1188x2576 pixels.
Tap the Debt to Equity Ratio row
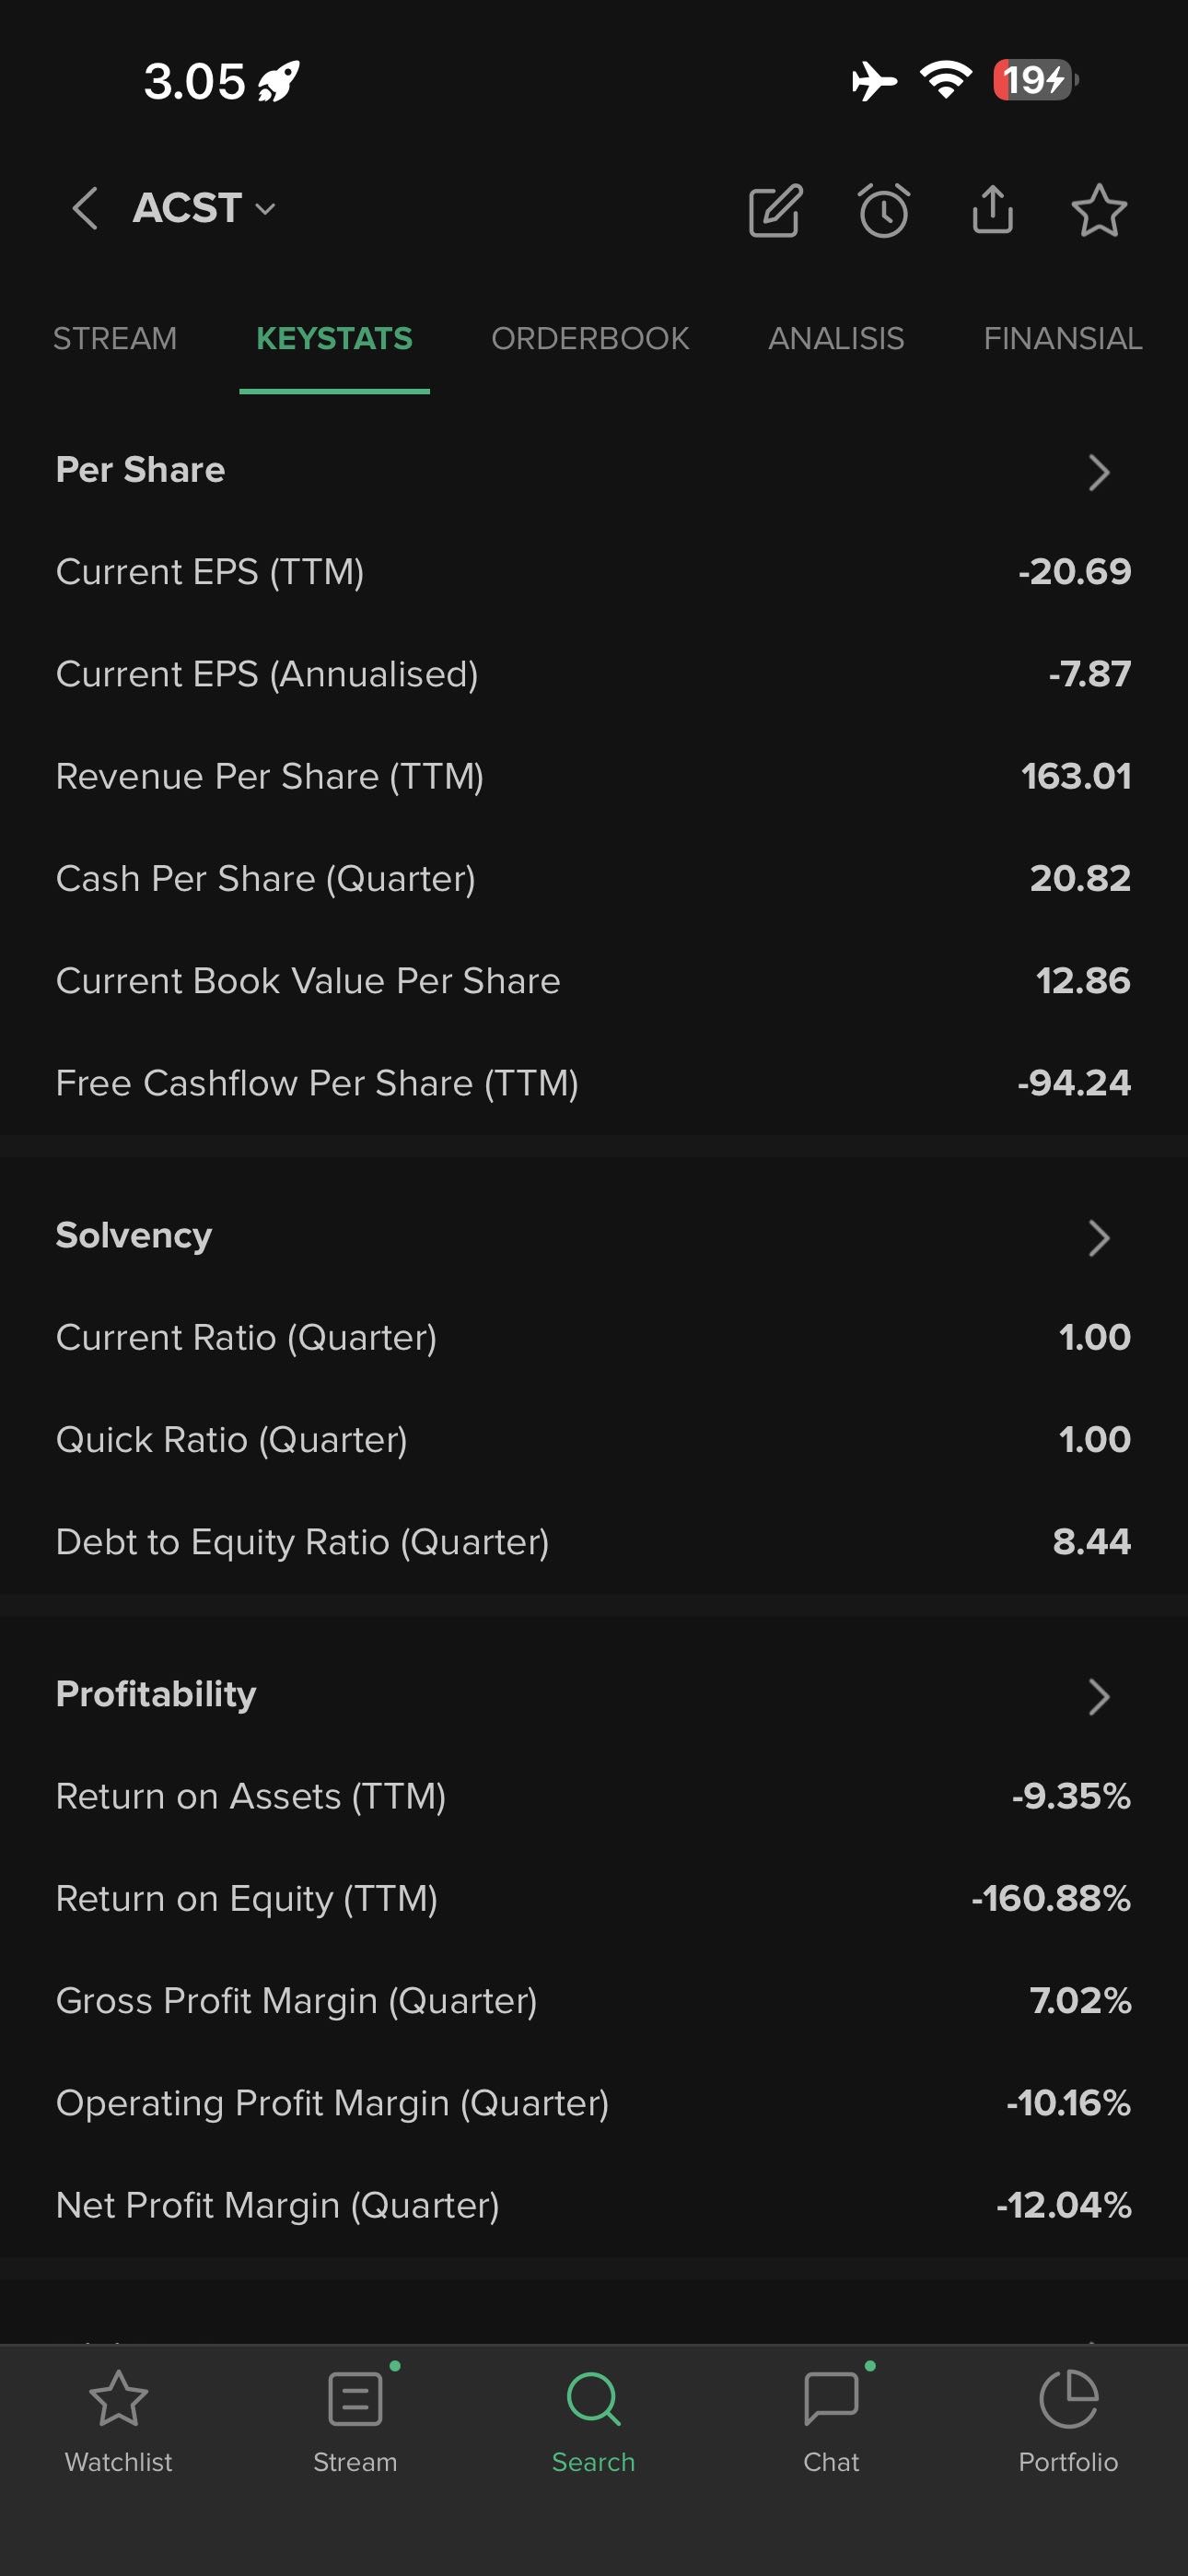(594, 1542)
